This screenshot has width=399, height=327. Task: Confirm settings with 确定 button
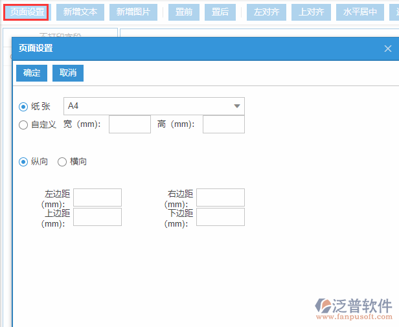pyautogui.click(x=32, y=73)
